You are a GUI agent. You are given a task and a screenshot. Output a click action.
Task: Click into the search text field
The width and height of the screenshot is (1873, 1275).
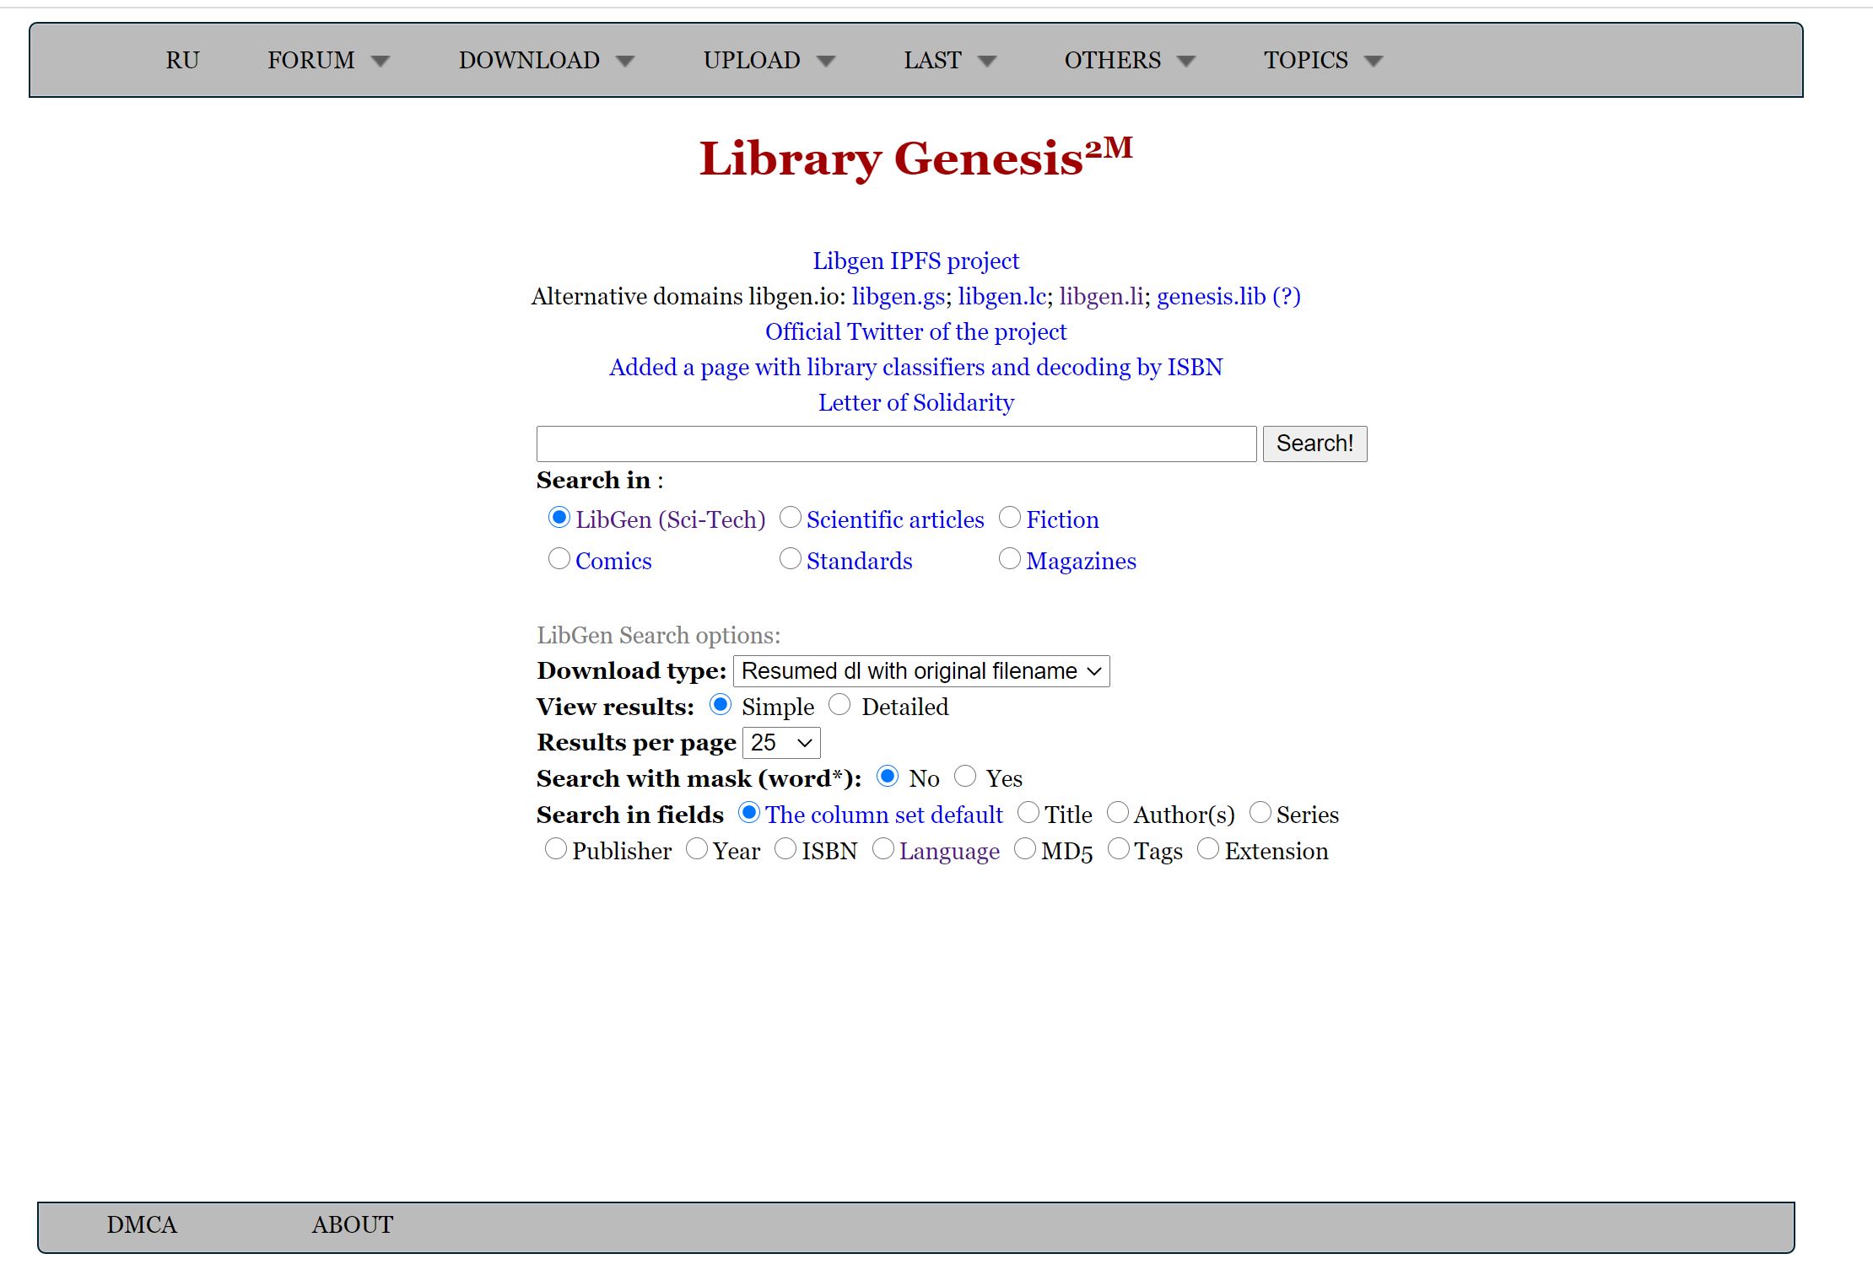[x=896, y=444]
